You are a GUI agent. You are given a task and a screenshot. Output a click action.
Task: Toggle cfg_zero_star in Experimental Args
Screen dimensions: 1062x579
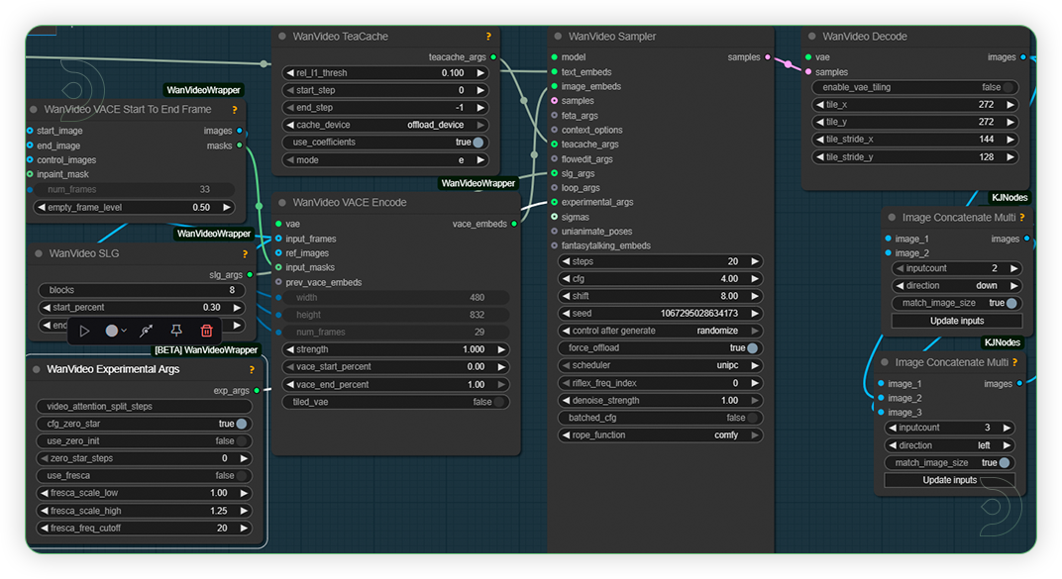[144, 424]
